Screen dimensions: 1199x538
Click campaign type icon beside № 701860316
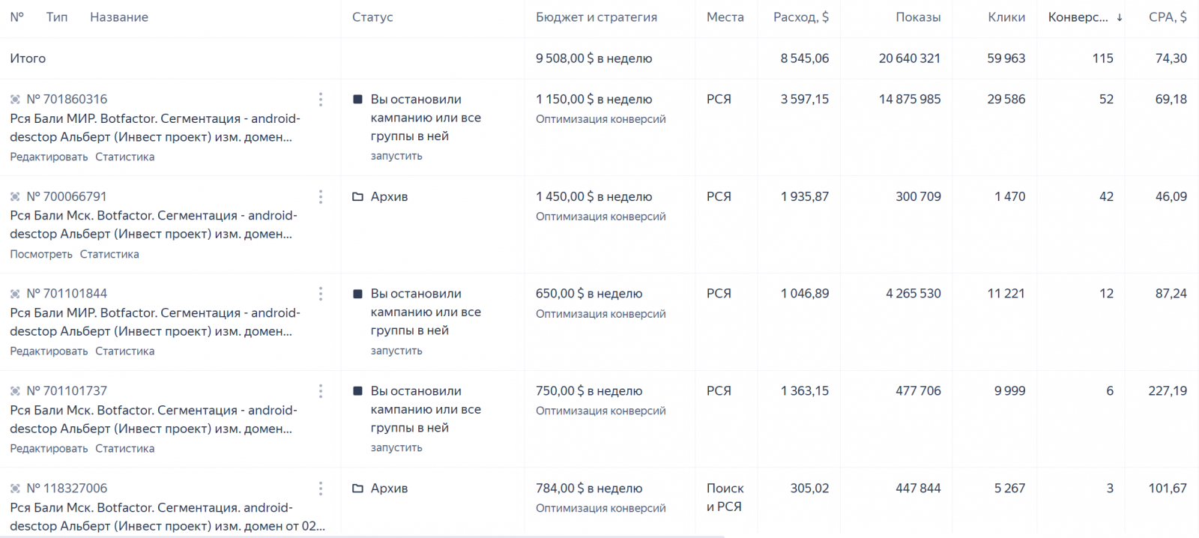(x=15, y=99)
